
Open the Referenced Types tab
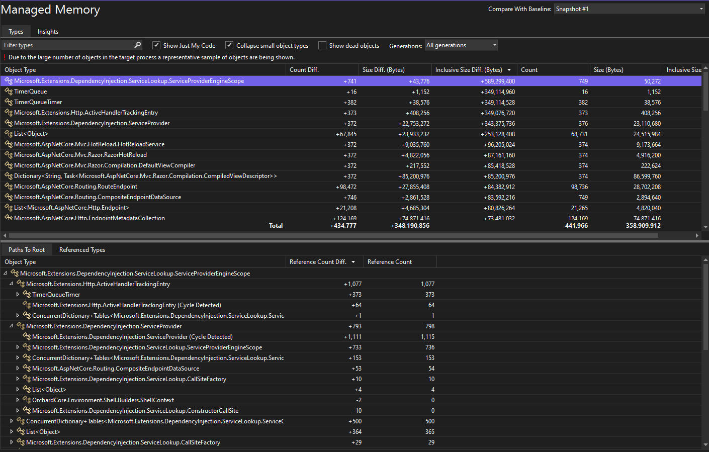pos(81,249)
